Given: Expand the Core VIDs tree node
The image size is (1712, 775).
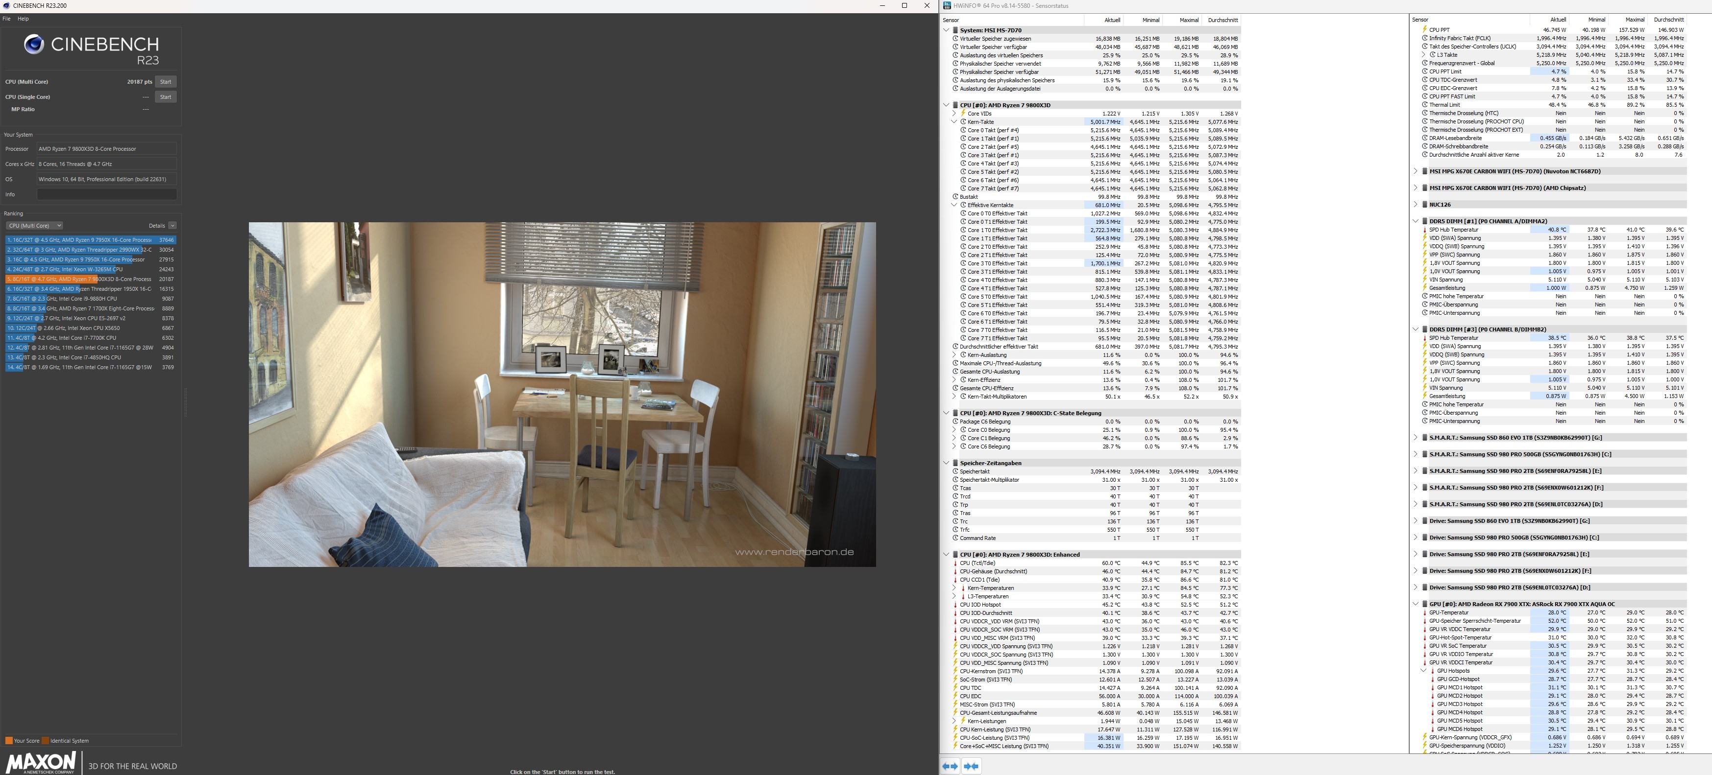Looking at the screenshot, I should pyautogui.click(x=954, y=114).
